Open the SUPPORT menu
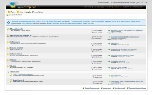Screen dimensions: 152x95 pos(126,7)
